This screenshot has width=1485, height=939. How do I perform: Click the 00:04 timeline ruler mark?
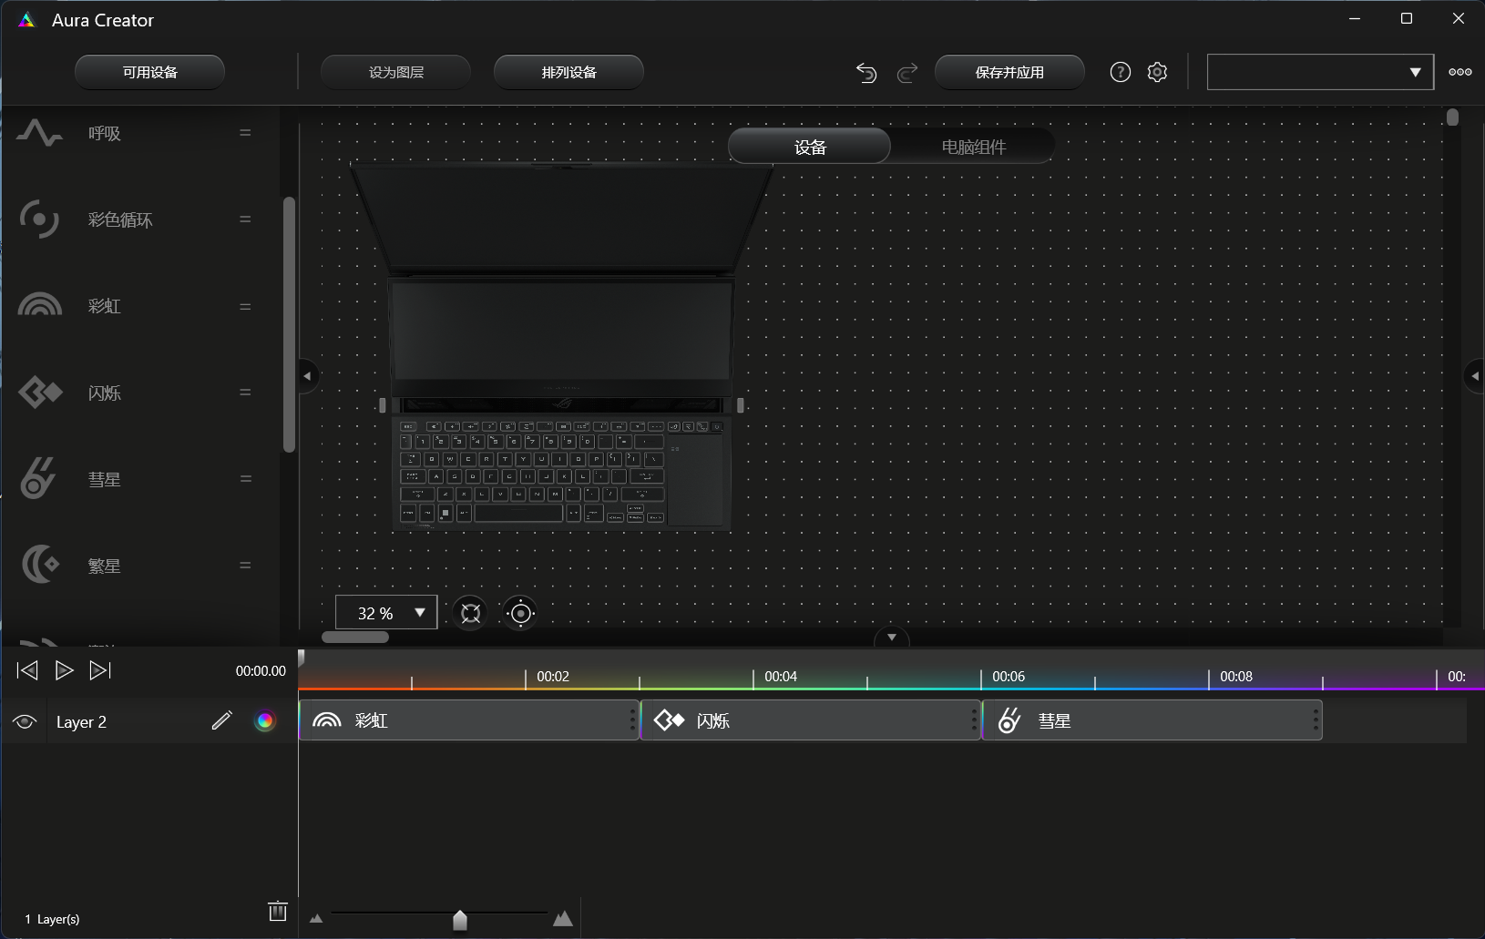click(x=781, y=677)
